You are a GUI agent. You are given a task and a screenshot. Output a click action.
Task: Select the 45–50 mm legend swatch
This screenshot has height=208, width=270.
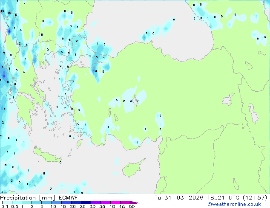click(125, 202)
